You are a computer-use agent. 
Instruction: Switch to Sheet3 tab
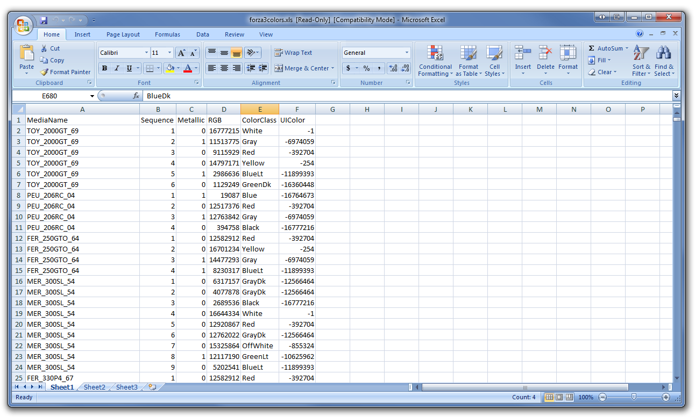pos(127,387)
